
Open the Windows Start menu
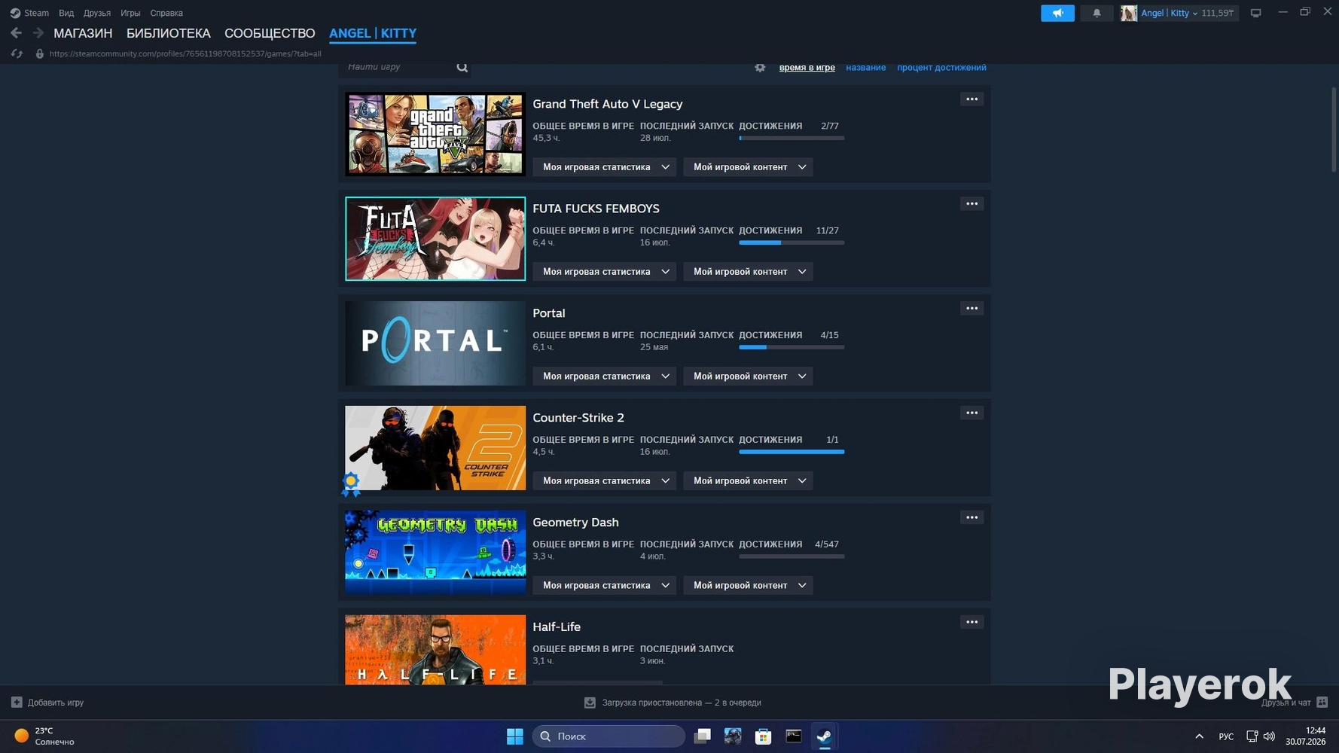tap(515, 736)
